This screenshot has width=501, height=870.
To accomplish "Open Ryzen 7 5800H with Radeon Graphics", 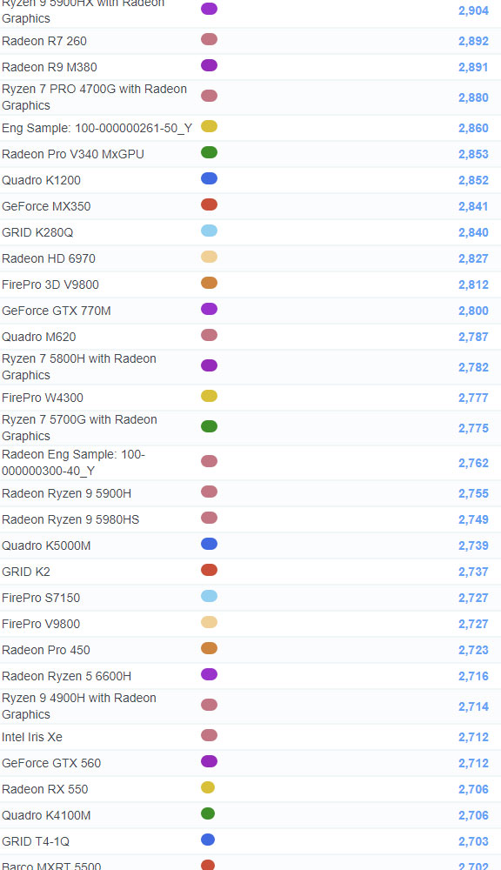I will click(79, 367).
